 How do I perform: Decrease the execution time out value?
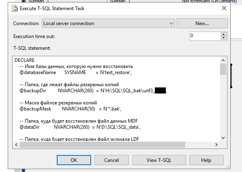224,38
